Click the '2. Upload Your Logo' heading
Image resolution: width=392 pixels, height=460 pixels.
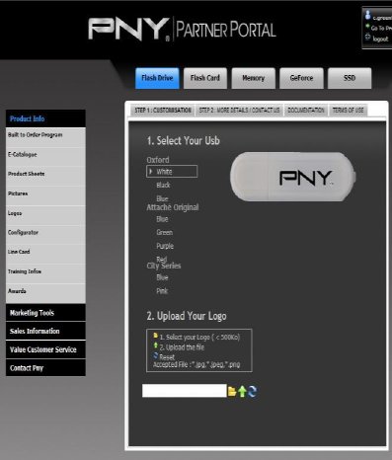pos(187,316)
